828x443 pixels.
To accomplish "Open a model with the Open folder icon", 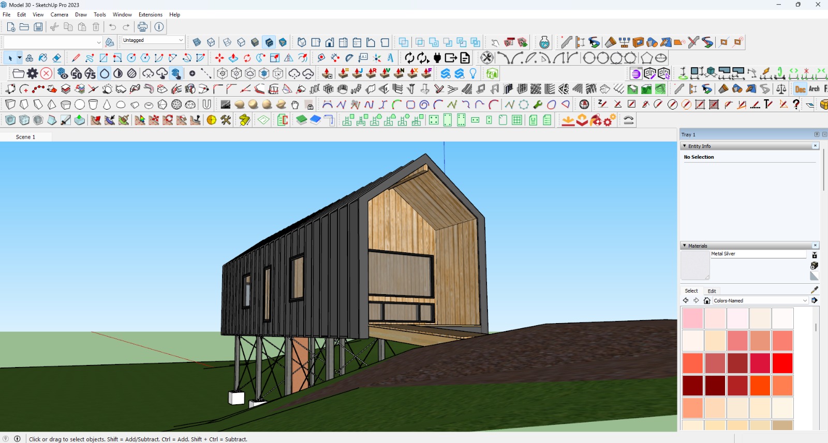I will pyautogui.click(x=24, y=27).
